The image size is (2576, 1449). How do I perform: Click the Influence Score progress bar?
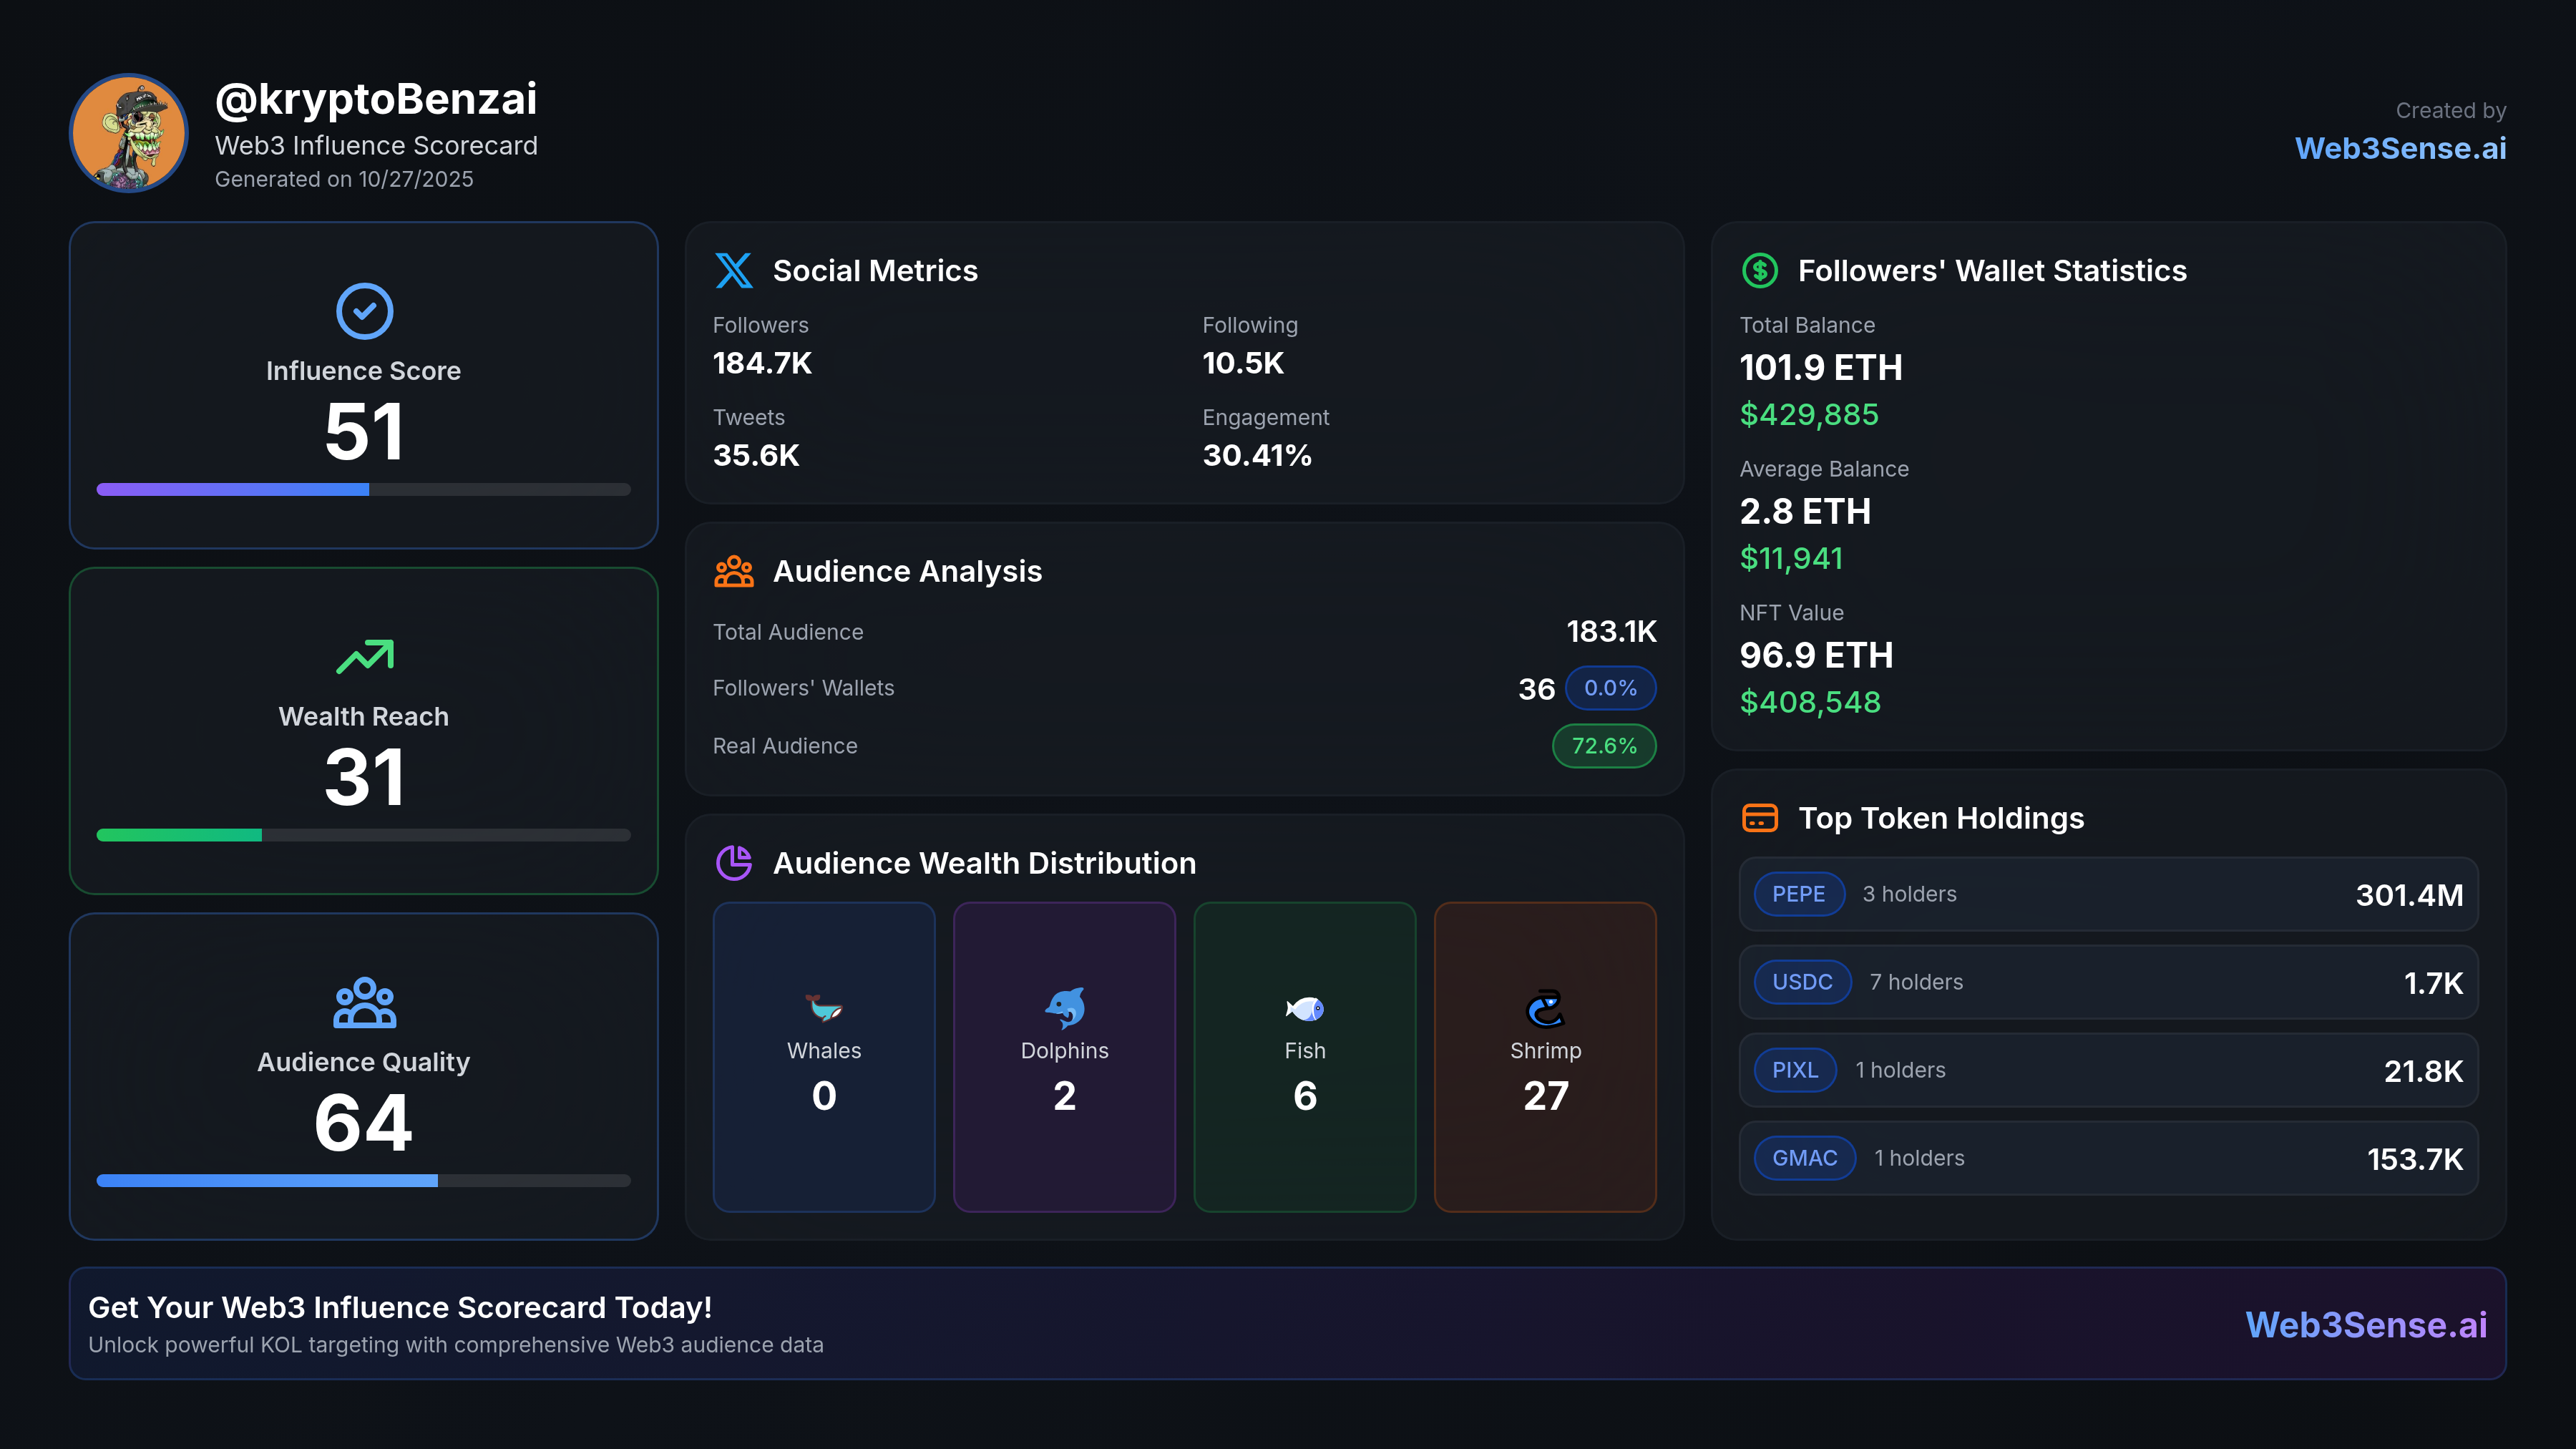tap(363, 489)
